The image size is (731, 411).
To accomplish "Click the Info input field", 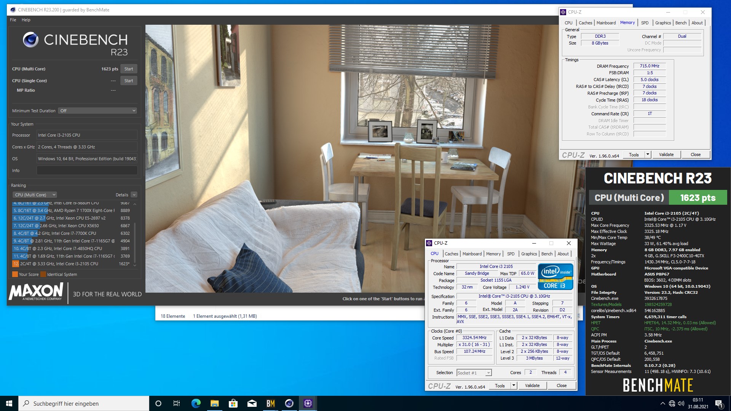I will 87,170.
